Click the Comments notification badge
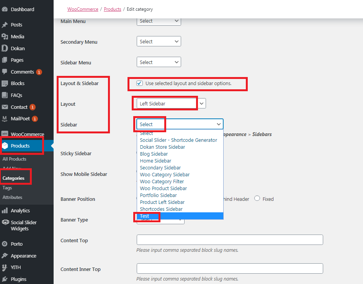Viewport: 363px width, 284px height. pos(39,72)
